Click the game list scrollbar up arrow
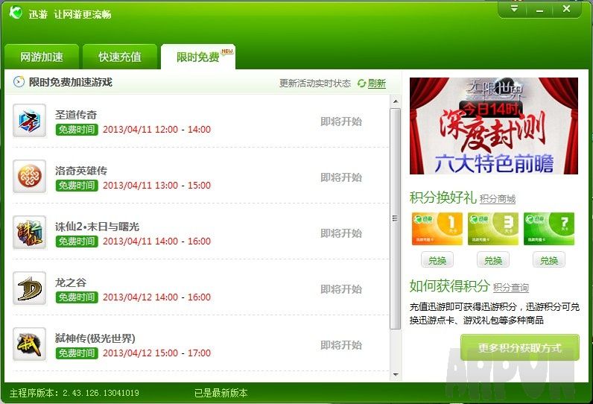Image resolution: width=593 pixels, height=404 pixels. (395, 101)
